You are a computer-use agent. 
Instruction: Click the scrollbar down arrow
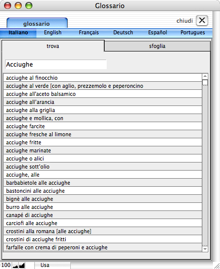coord(205,249)
